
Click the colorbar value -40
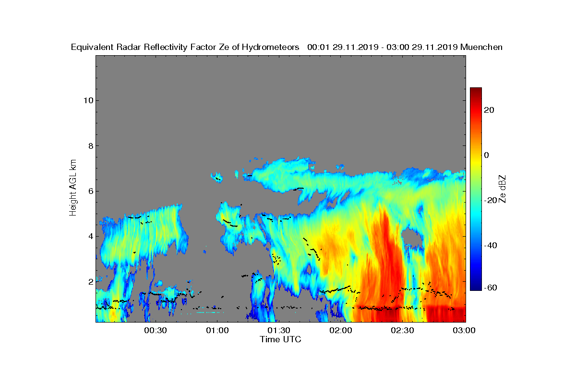491,245
